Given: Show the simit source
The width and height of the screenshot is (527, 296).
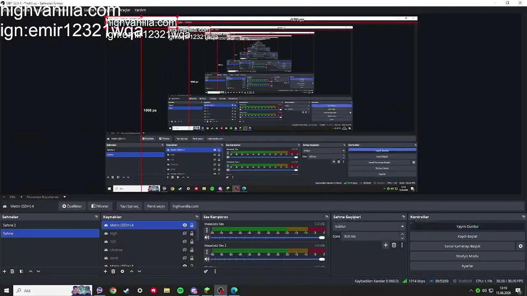Looking at the screenshot, I should [x=184, y=258].
